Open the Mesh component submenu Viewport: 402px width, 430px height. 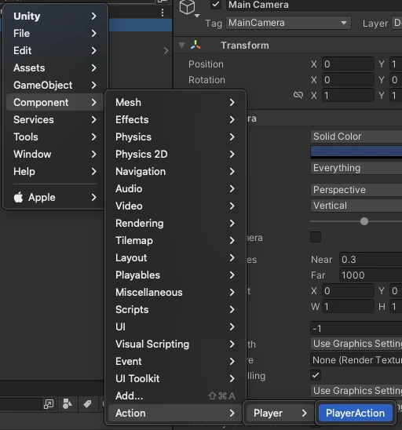(x=175, y=102)
